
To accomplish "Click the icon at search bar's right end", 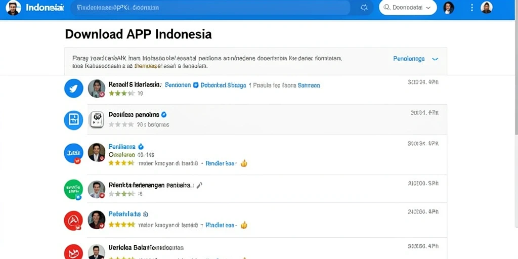I will [364, 8].
